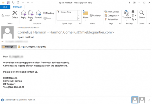
Task: Click the Translate button
Action: coord(126,15)
